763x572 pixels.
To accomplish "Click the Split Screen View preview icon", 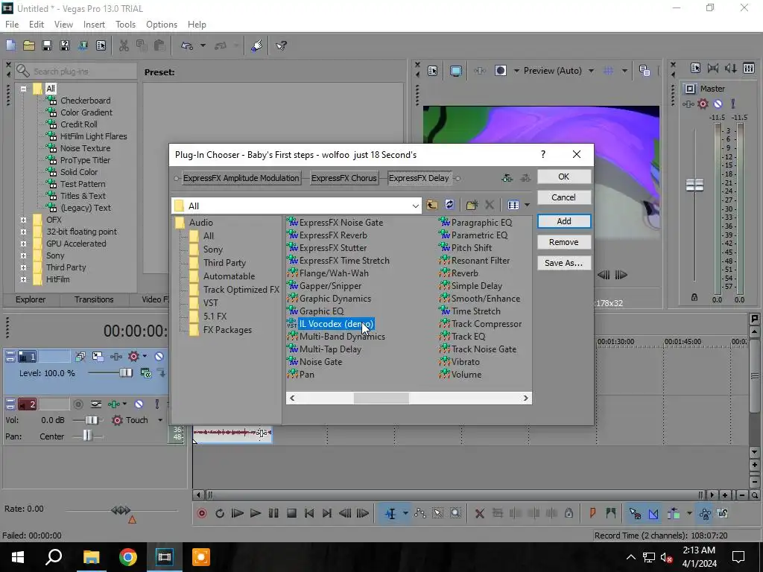I will coord(500,71).
